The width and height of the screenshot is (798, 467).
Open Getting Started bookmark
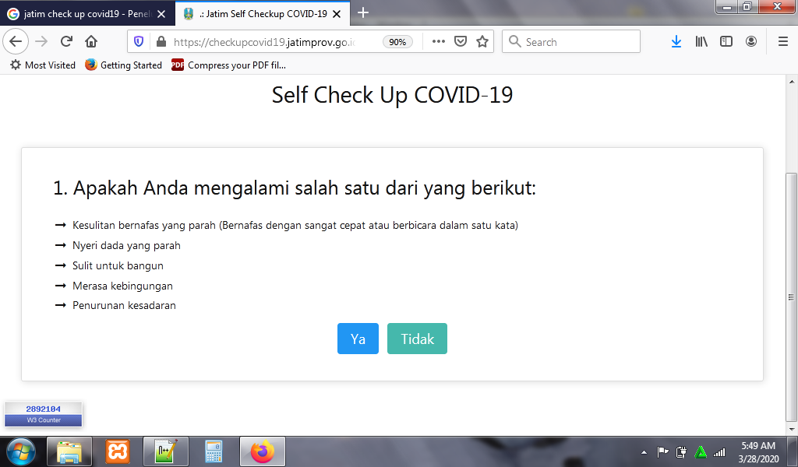tap(124, 65)
